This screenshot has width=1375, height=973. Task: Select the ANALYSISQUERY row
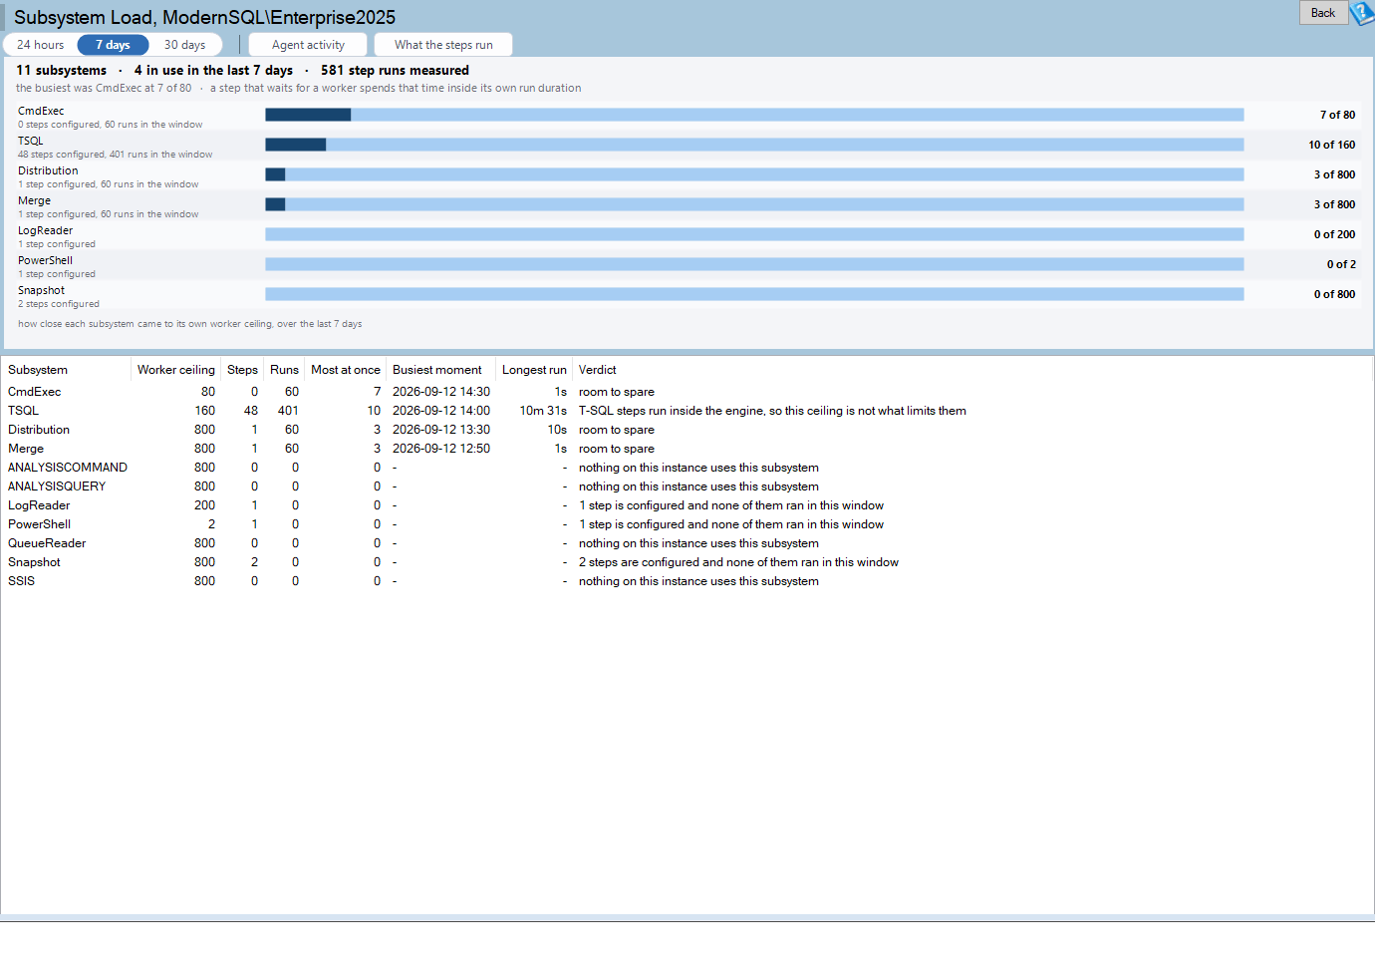pos(687,486)
